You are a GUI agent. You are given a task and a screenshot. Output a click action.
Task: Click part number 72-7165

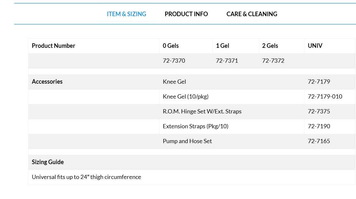click(x=319, y=141)
